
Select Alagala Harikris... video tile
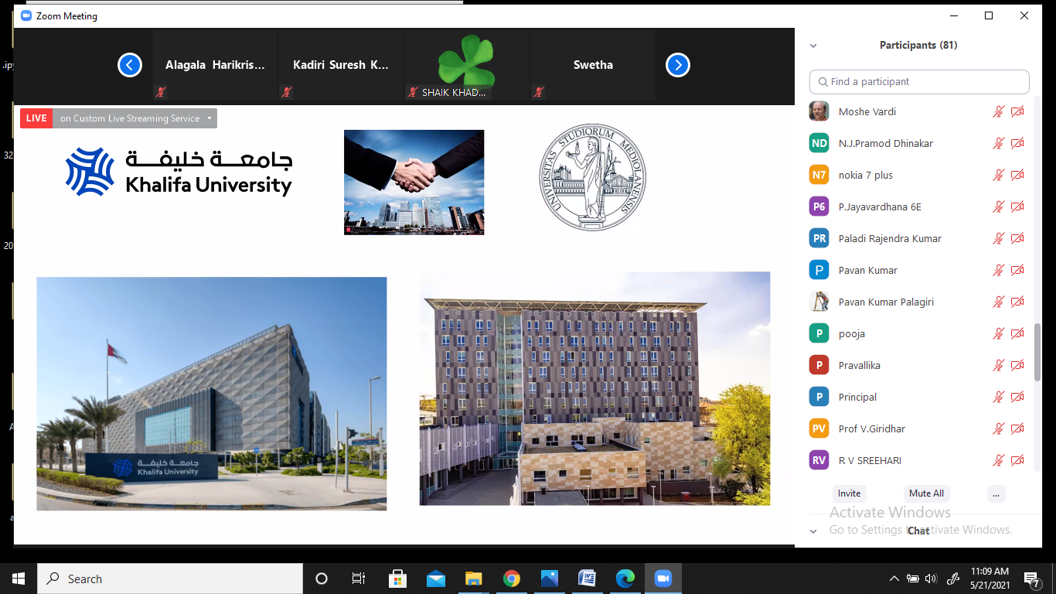pos(215,65)
